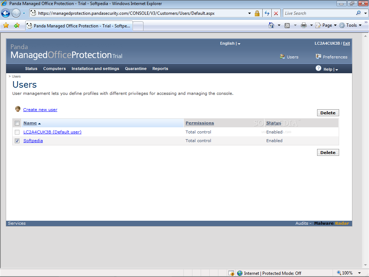Click Add to Favorites star-plus icon
Image resolution: width=369 pixels, height=277 pixels.
pyautogui.click(x=17, y=26)
